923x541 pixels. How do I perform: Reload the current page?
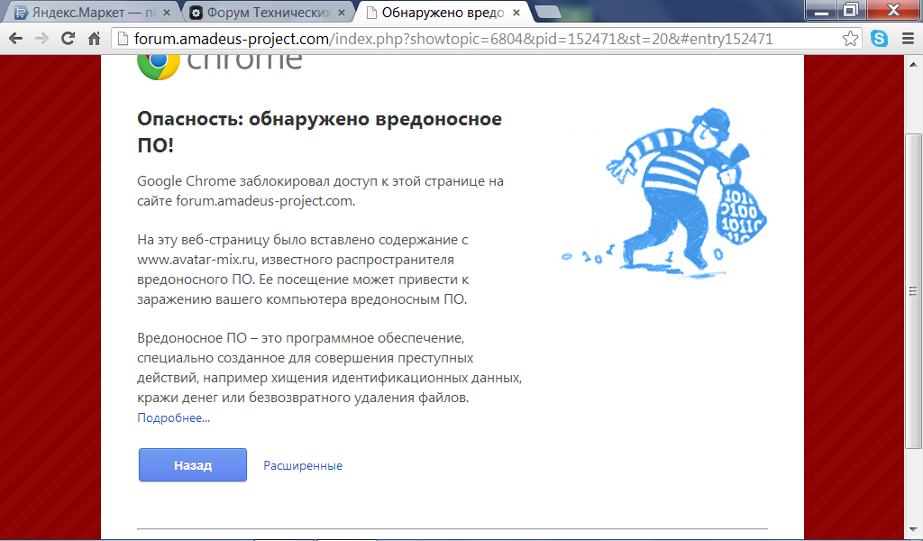pyautogui.click(x=68, y=39)
